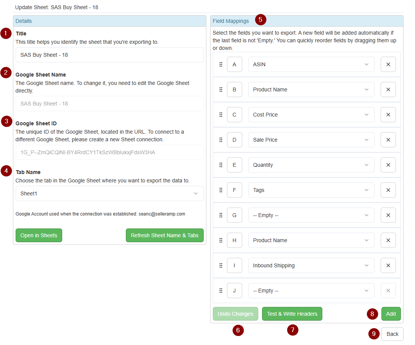Click the Google Sheet Name field
The height and width of the screenshot is (345, 415).
pyautogui.click(x=109, y=104)
